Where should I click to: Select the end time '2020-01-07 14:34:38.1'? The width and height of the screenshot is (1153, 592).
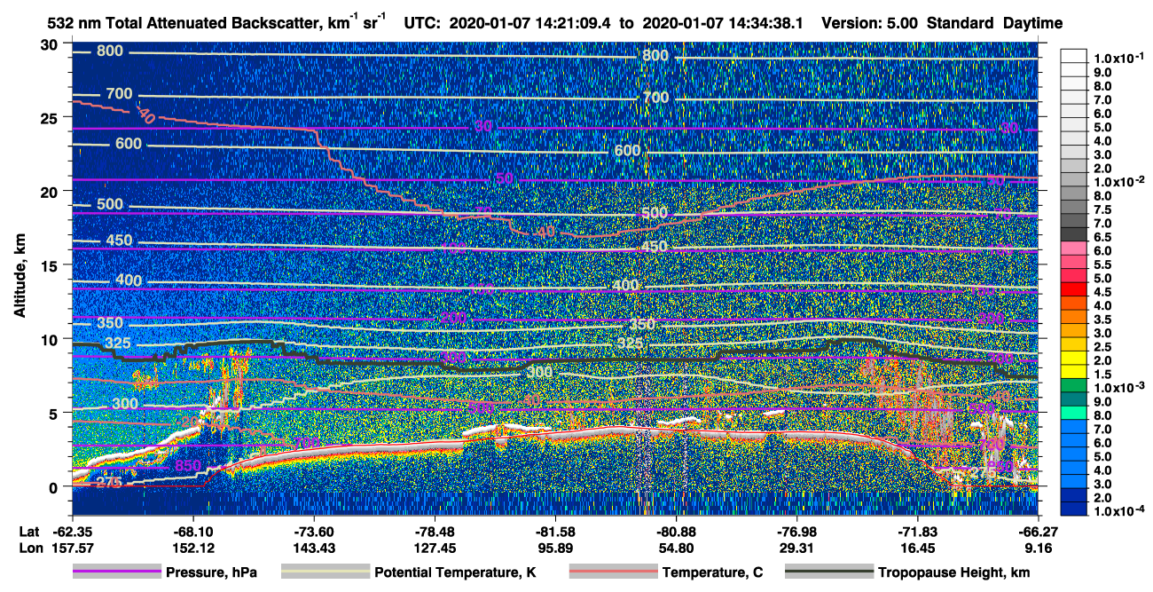(724, 22)
